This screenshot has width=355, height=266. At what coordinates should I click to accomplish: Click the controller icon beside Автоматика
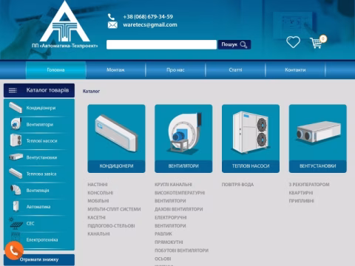click(16, 206)
